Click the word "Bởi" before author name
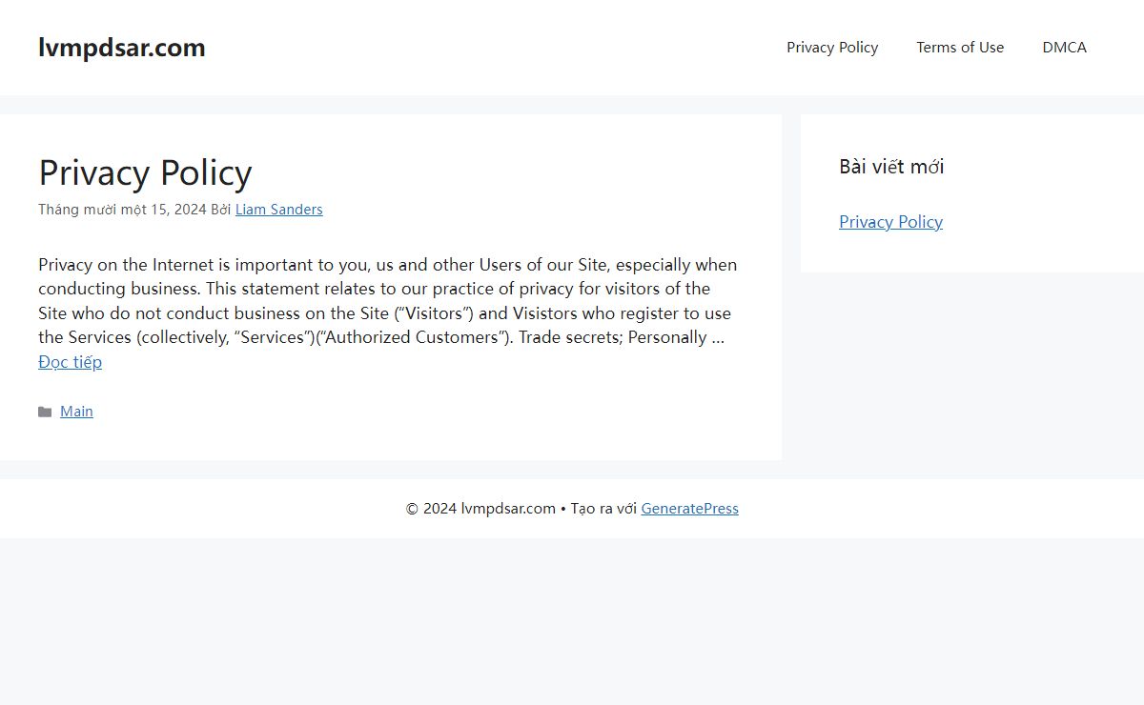Image resolution: width=1144 pixels, height=705 pixels. click(221, 210)
